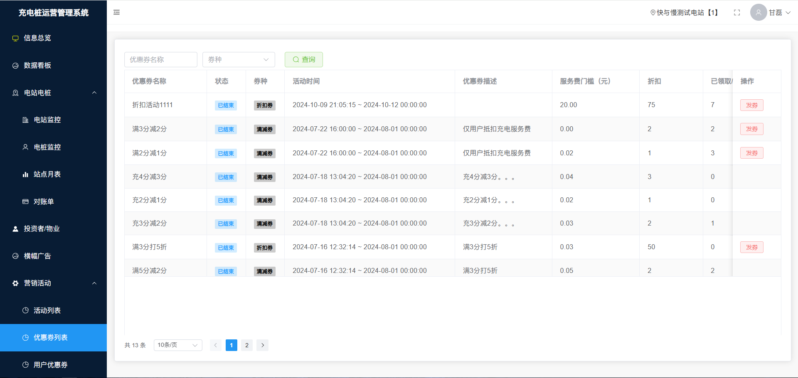Click the 投资者/物业 user icon
Viewport: 798px width, 378px height.
[x=15, y=229]
